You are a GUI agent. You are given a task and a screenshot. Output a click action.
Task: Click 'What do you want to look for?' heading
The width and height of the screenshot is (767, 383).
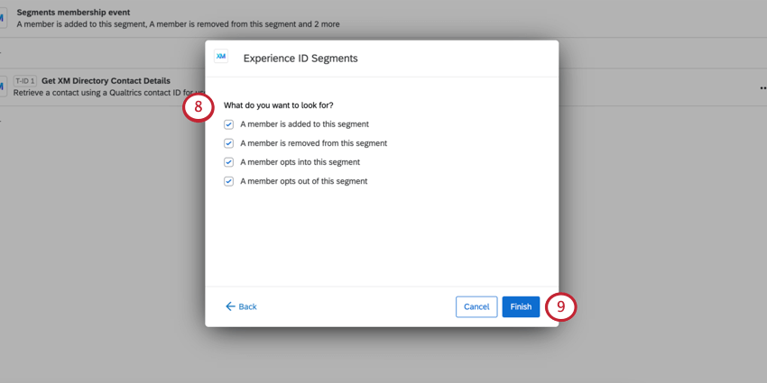[x=278, y=105]
